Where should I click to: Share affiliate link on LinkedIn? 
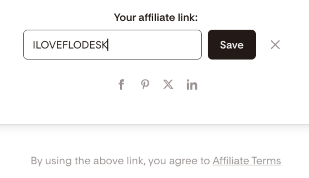192,85
